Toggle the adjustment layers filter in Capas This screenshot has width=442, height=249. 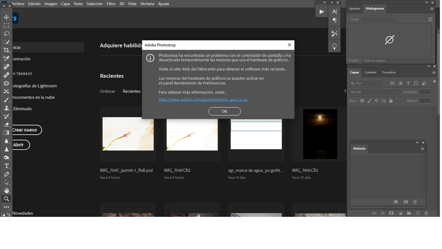(400, 83)
